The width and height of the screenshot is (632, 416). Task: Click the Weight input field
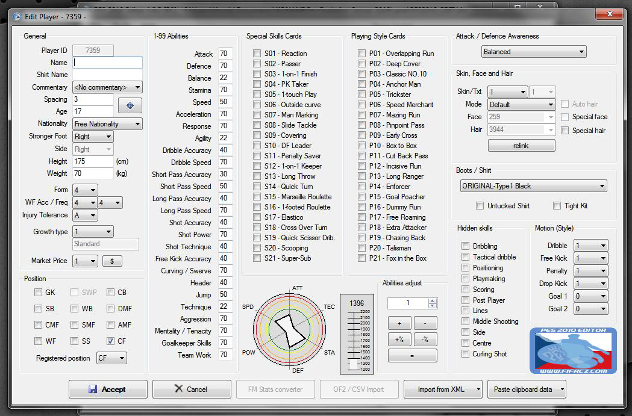[93, 173]
